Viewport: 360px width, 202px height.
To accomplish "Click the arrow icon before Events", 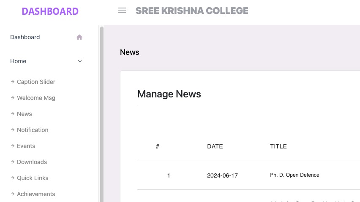I will pos(13,145).
